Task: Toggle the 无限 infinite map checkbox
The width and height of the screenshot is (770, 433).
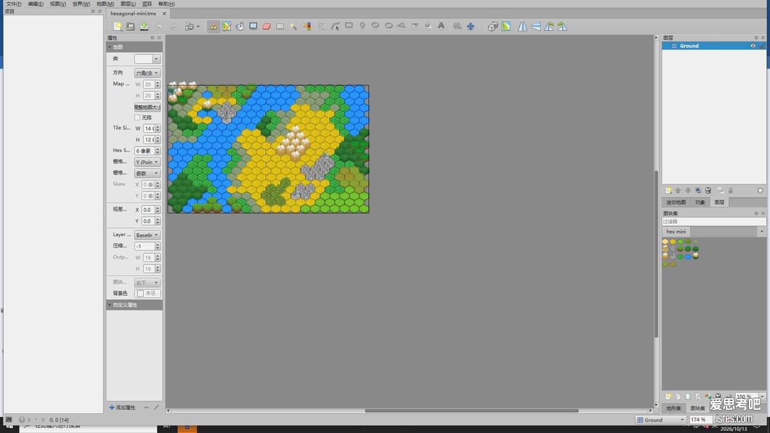Action: (137, 117)
